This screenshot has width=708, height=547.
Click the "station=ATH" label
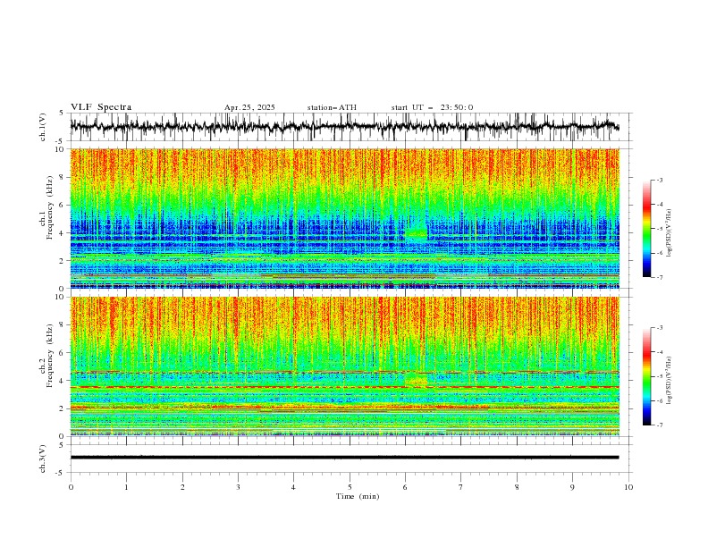tap(332, 107)
